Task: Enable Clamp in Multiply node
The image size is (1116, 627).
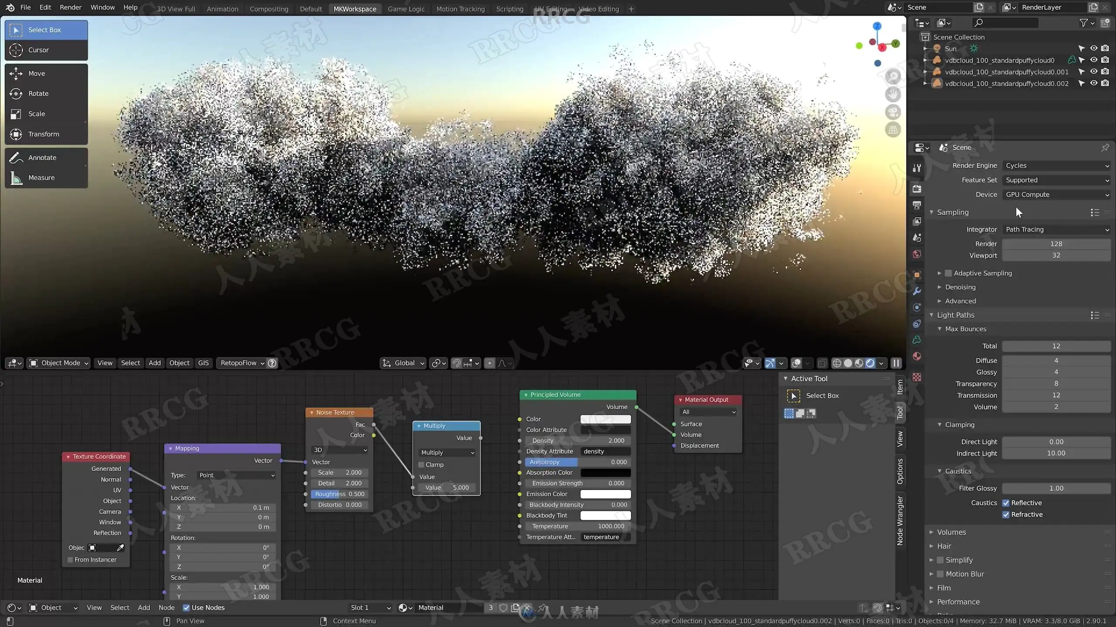Action: (422, 465)
